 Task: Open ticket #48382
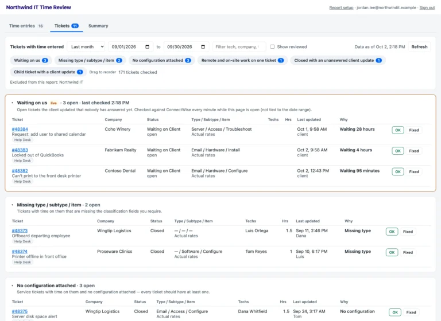click(20, 171)
